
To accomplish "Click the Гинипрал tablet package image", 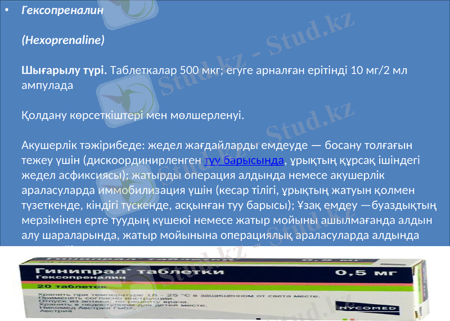I will click(223, 288).
